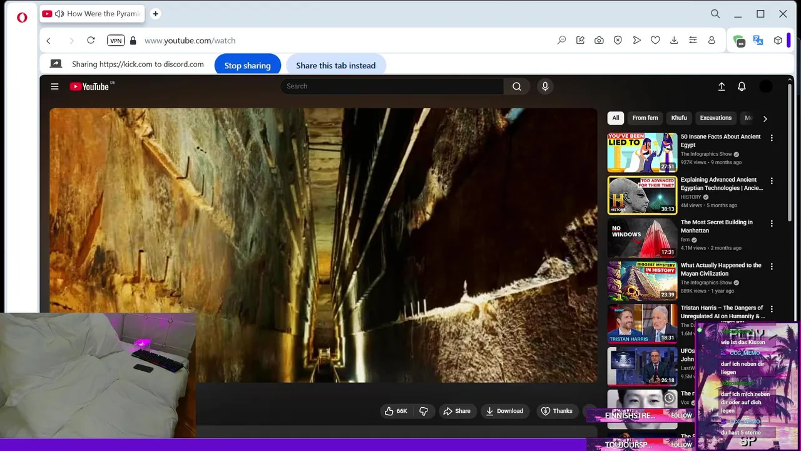Open the Opera main menu logo

(22, 18)
